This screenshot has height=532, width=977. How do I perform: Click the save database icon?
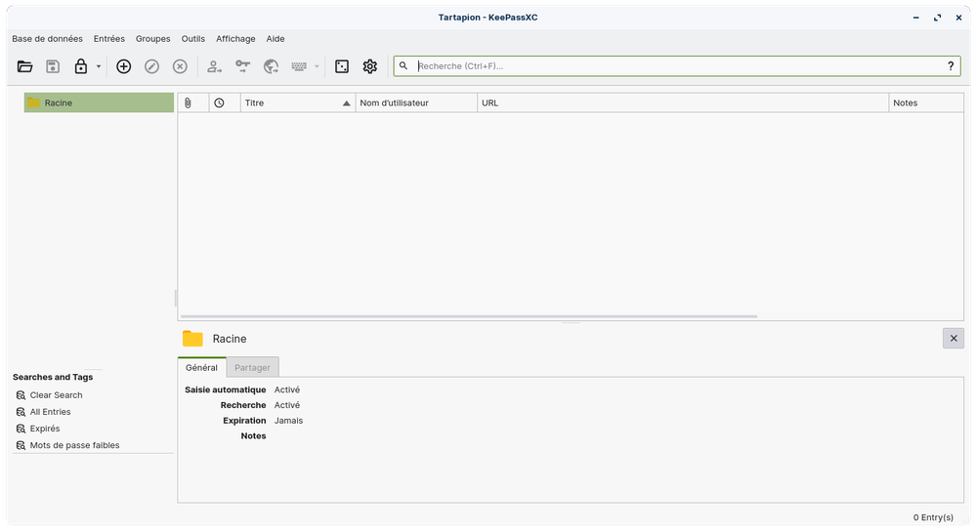tap(53, 66)
